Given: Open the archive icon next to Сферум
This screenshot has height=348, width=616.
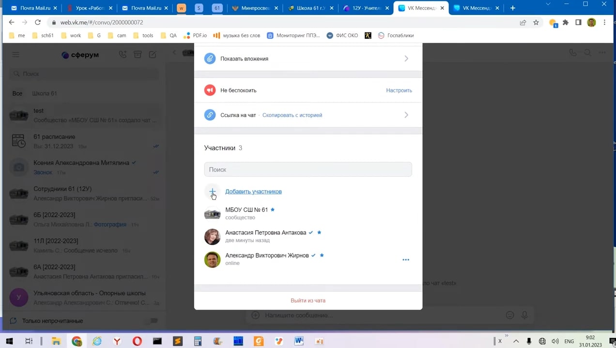Looking at the screenshot, I should coord(138,55).
